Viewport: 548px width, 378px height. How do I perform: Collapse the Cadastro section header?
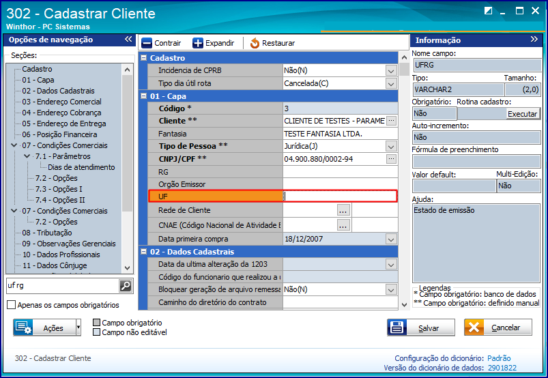pyautogui.click(x=143, y=58)
